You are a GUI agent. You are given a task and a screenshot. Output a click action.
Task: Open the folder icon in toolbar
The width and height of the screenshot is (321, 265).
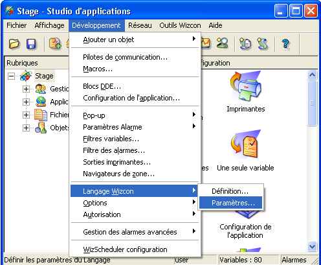(x=14, y=43)
